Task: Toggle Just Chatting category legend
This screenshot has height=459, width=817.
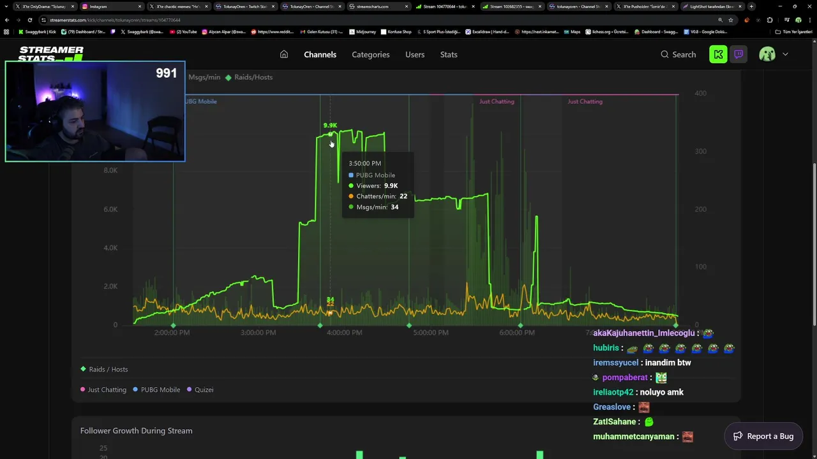Action: [x=103, y=390]
